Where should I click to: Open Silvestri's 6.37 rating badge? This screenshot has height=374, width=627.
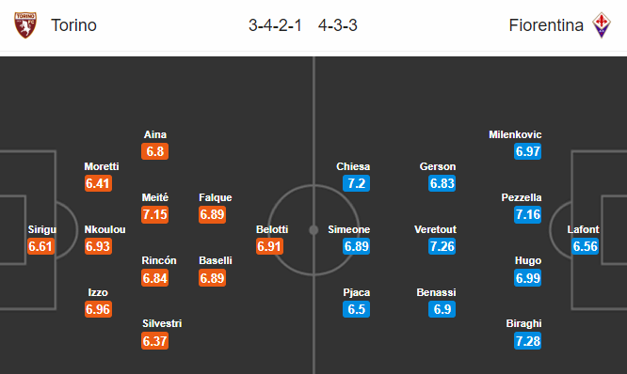pos(154,341)
